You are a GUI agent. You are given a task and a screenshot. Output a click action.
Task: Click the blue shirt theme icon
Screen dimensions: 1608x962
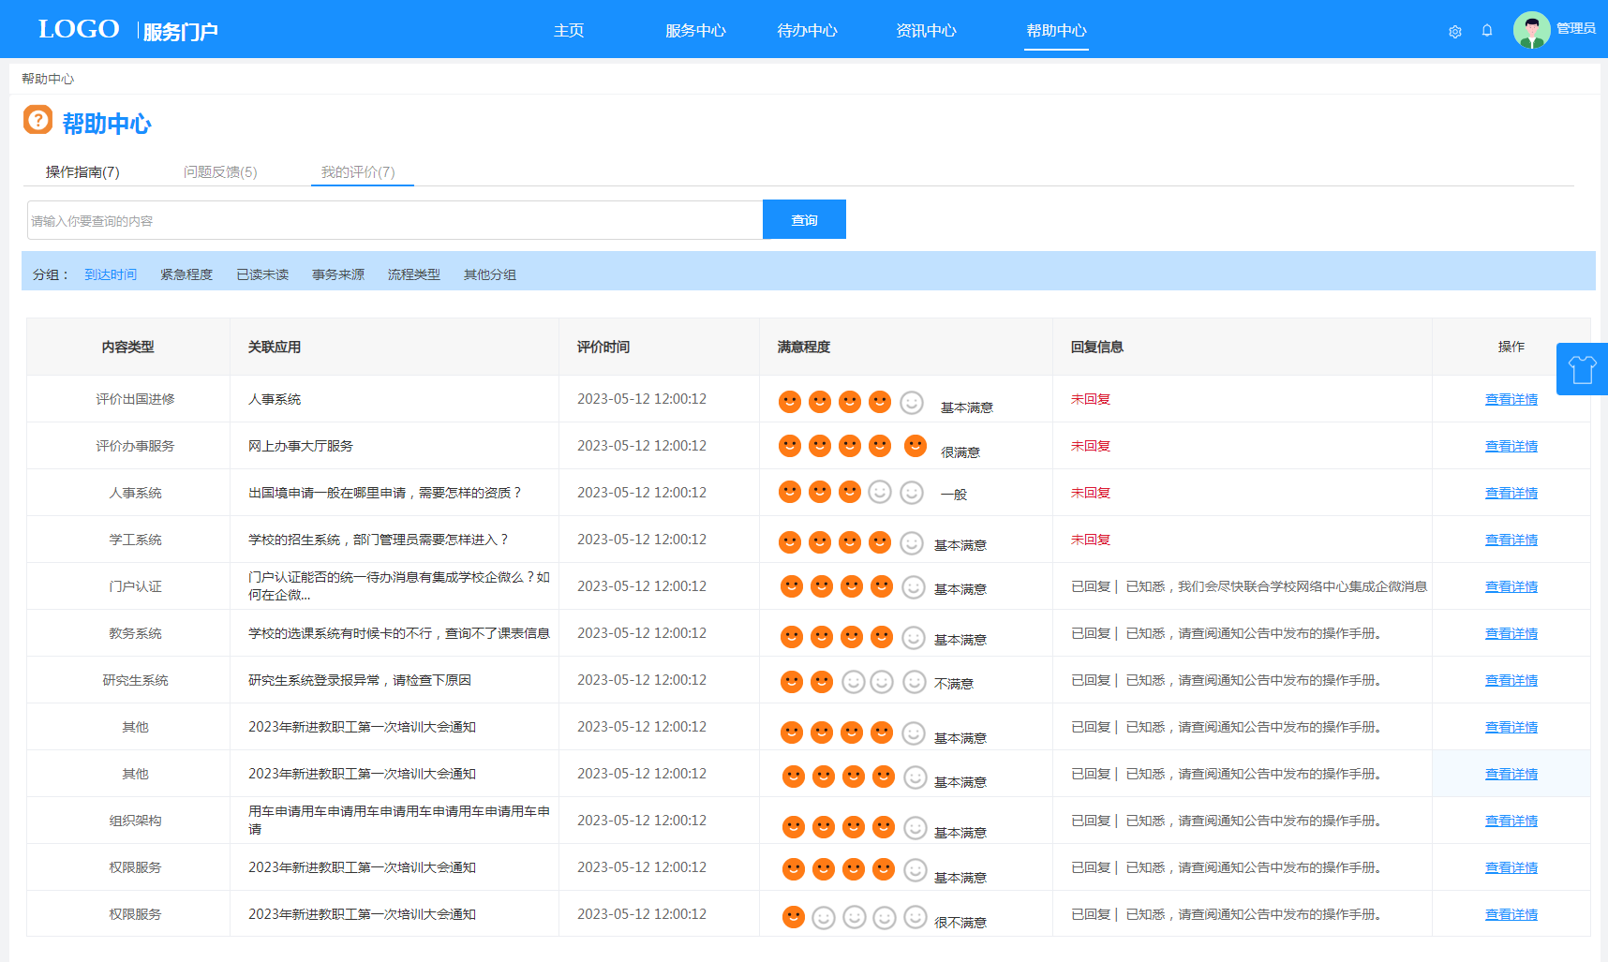pyautogui.click(x=1582, y=369)
